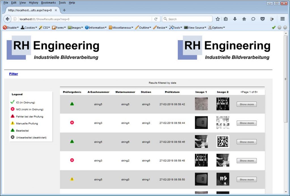The width and height of the screenshot is (290, 196).
Task: Open the Firefox Hello chat icon
Action: click(253, 19)
